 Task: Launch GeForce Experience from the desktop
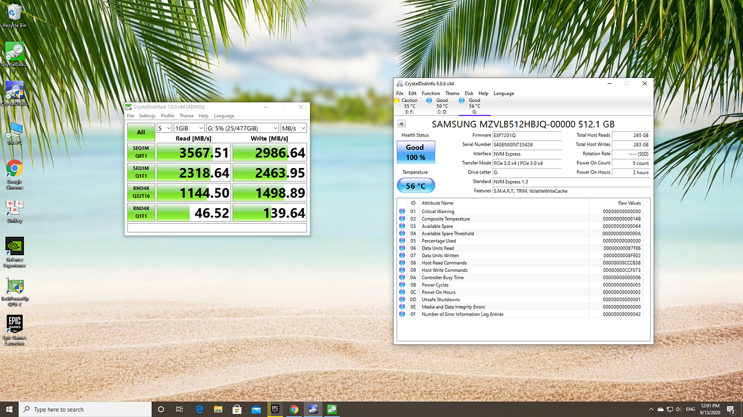coord(15,251)
